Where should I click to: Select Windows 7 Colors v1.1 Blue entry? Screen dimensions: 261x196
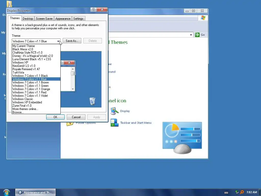point(36,79)
